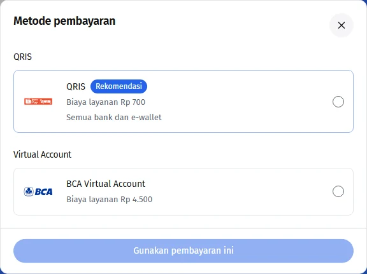Click the Rekomendasi badge
The image size is (367, 274).
pos(119,86)
